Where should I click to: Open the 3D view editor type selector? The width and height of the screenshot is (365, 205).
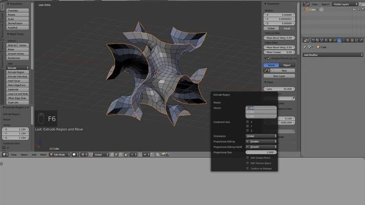click(x=5, y=154)
